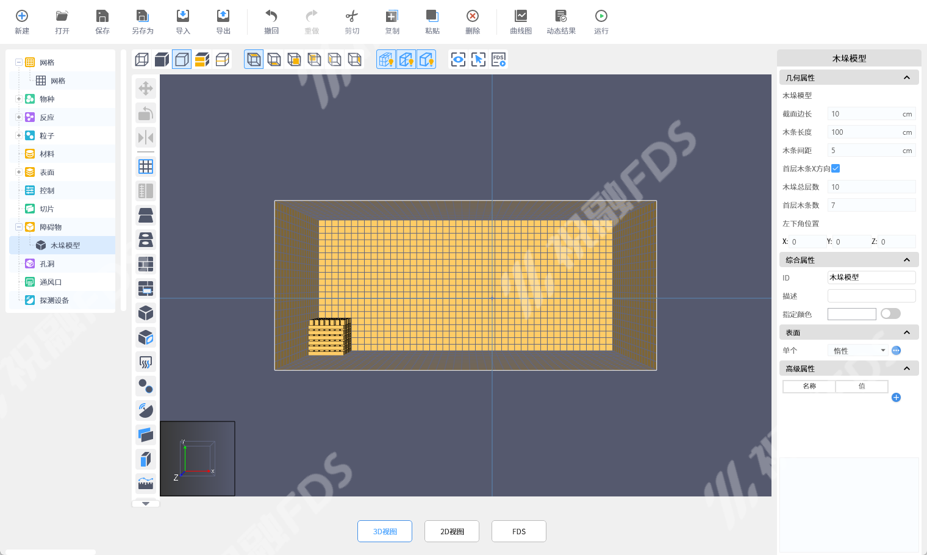This screenshot has width=927, height=555.
Task: Collapse the 综合属性 section
Action: pos(907,260)
